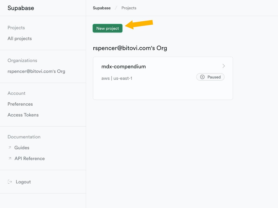This screenshot has height=208, width=278.
Task: Open Preferences under Account
Action: pyautogui.click(x=20, y=104)
